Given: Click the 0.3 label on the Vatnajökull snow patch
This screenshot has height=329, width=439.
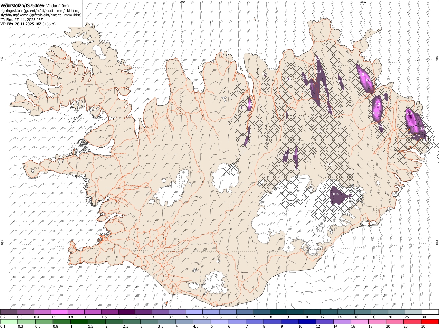Looking at the screenshot, I should coord(336,194).
